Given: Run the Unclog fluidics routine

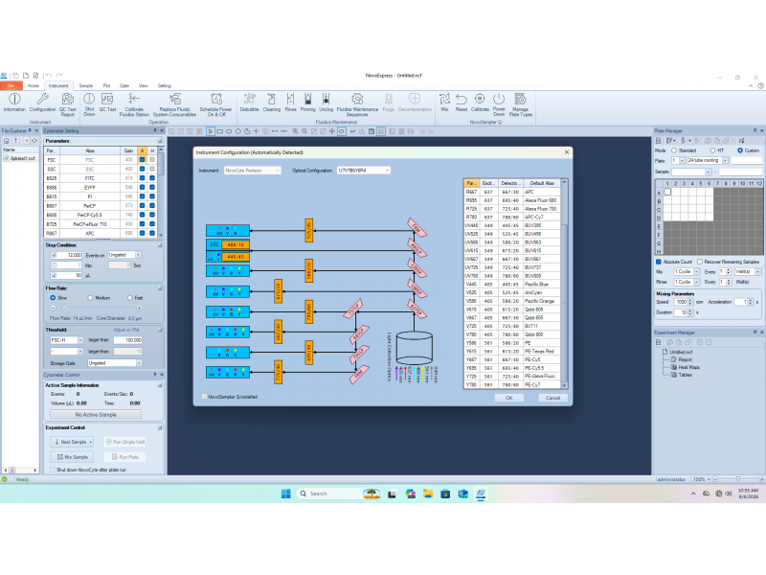Looking at the screenshot, I should 326,103.
